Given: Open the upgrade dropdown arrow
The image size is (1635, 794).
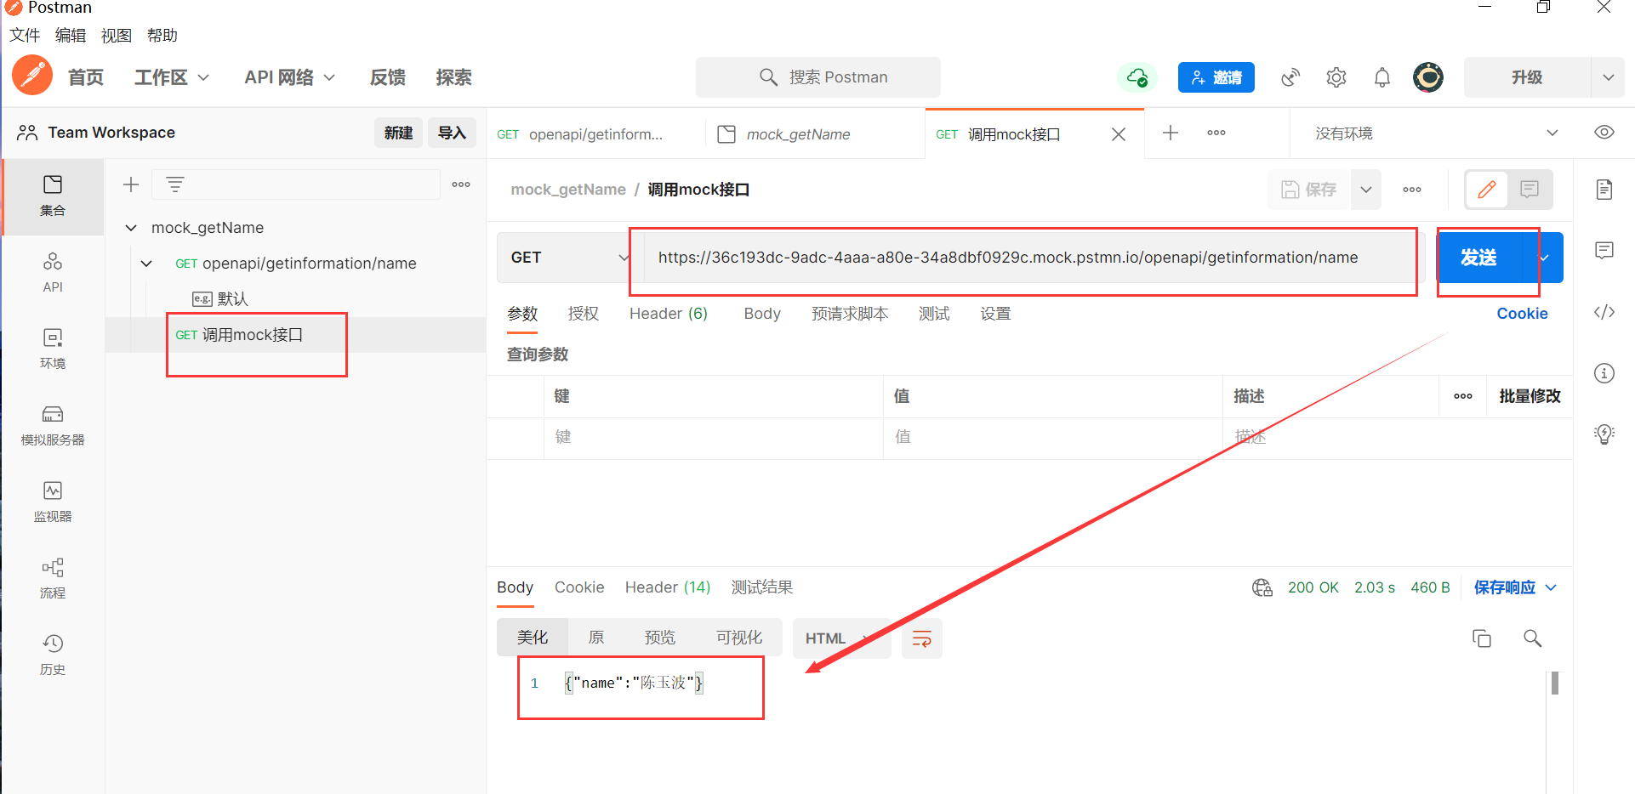Looking at the screenshot, I should (1608, 77).
